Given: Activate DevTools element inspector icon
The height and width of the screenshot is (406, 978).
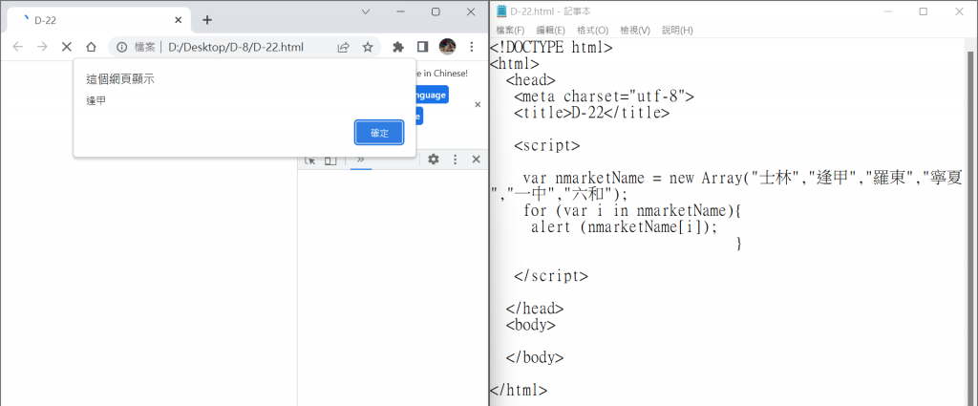Looking at the screenshot, I should click(310, 160).
